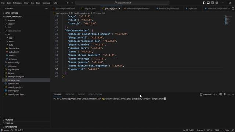
Task: Open terminal launch profile dropdown arrow
Action: click(x=217, y=94)
